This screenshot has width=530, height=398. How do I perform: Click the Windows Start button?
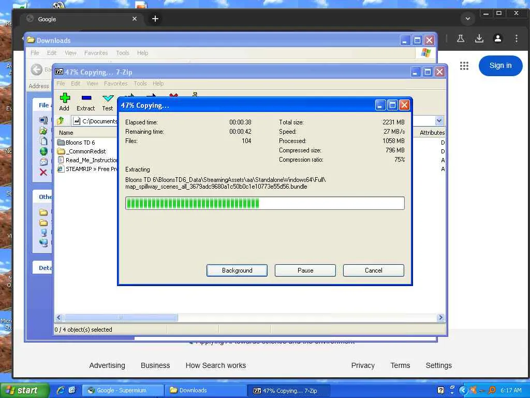point(24,391)
